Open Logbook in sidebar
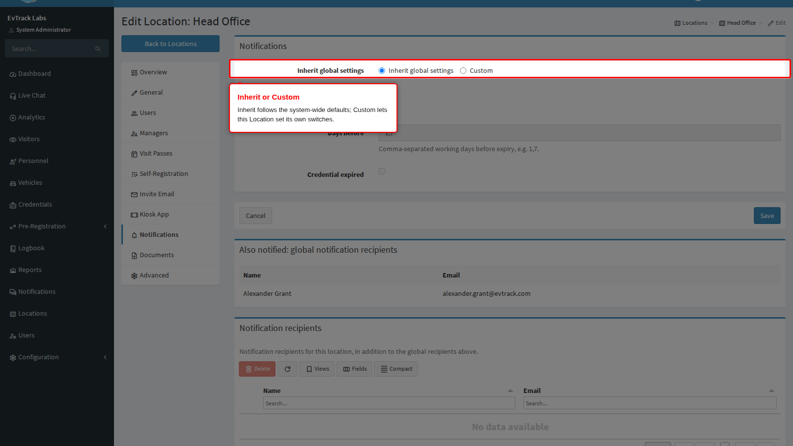Viewport: 793px width, 446px height. pyautogui.click(x=27, y=248)
